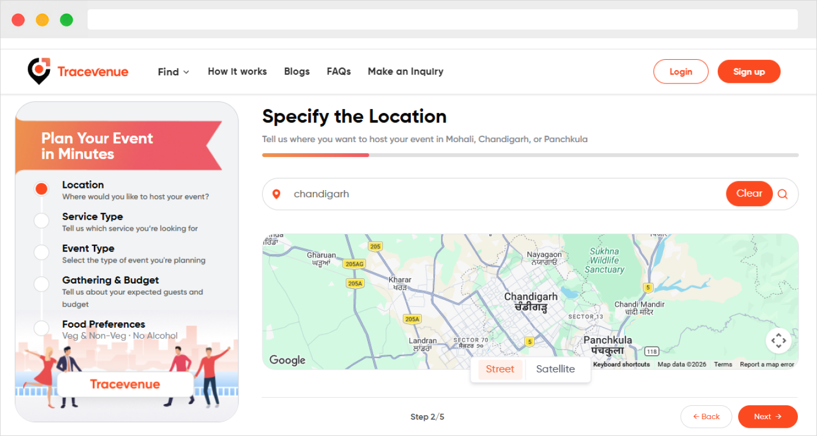Image resolution: width=817 pixels, height=436 pixels.
Task: Proceed with the Next button
Action: tap(768, 416)
